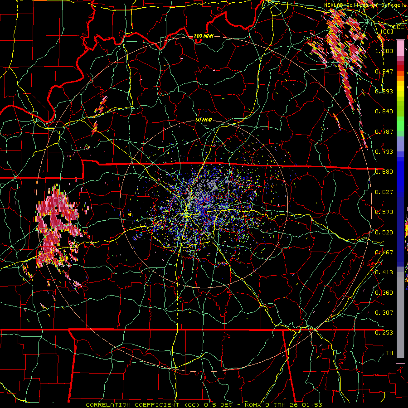Click the "KOHX" radar site identifier

[x=253, y=405]
